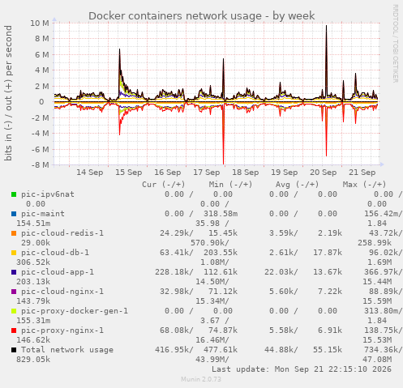
Task: Select the pic-ipv6nat legend label
Action: coord(48,194)
